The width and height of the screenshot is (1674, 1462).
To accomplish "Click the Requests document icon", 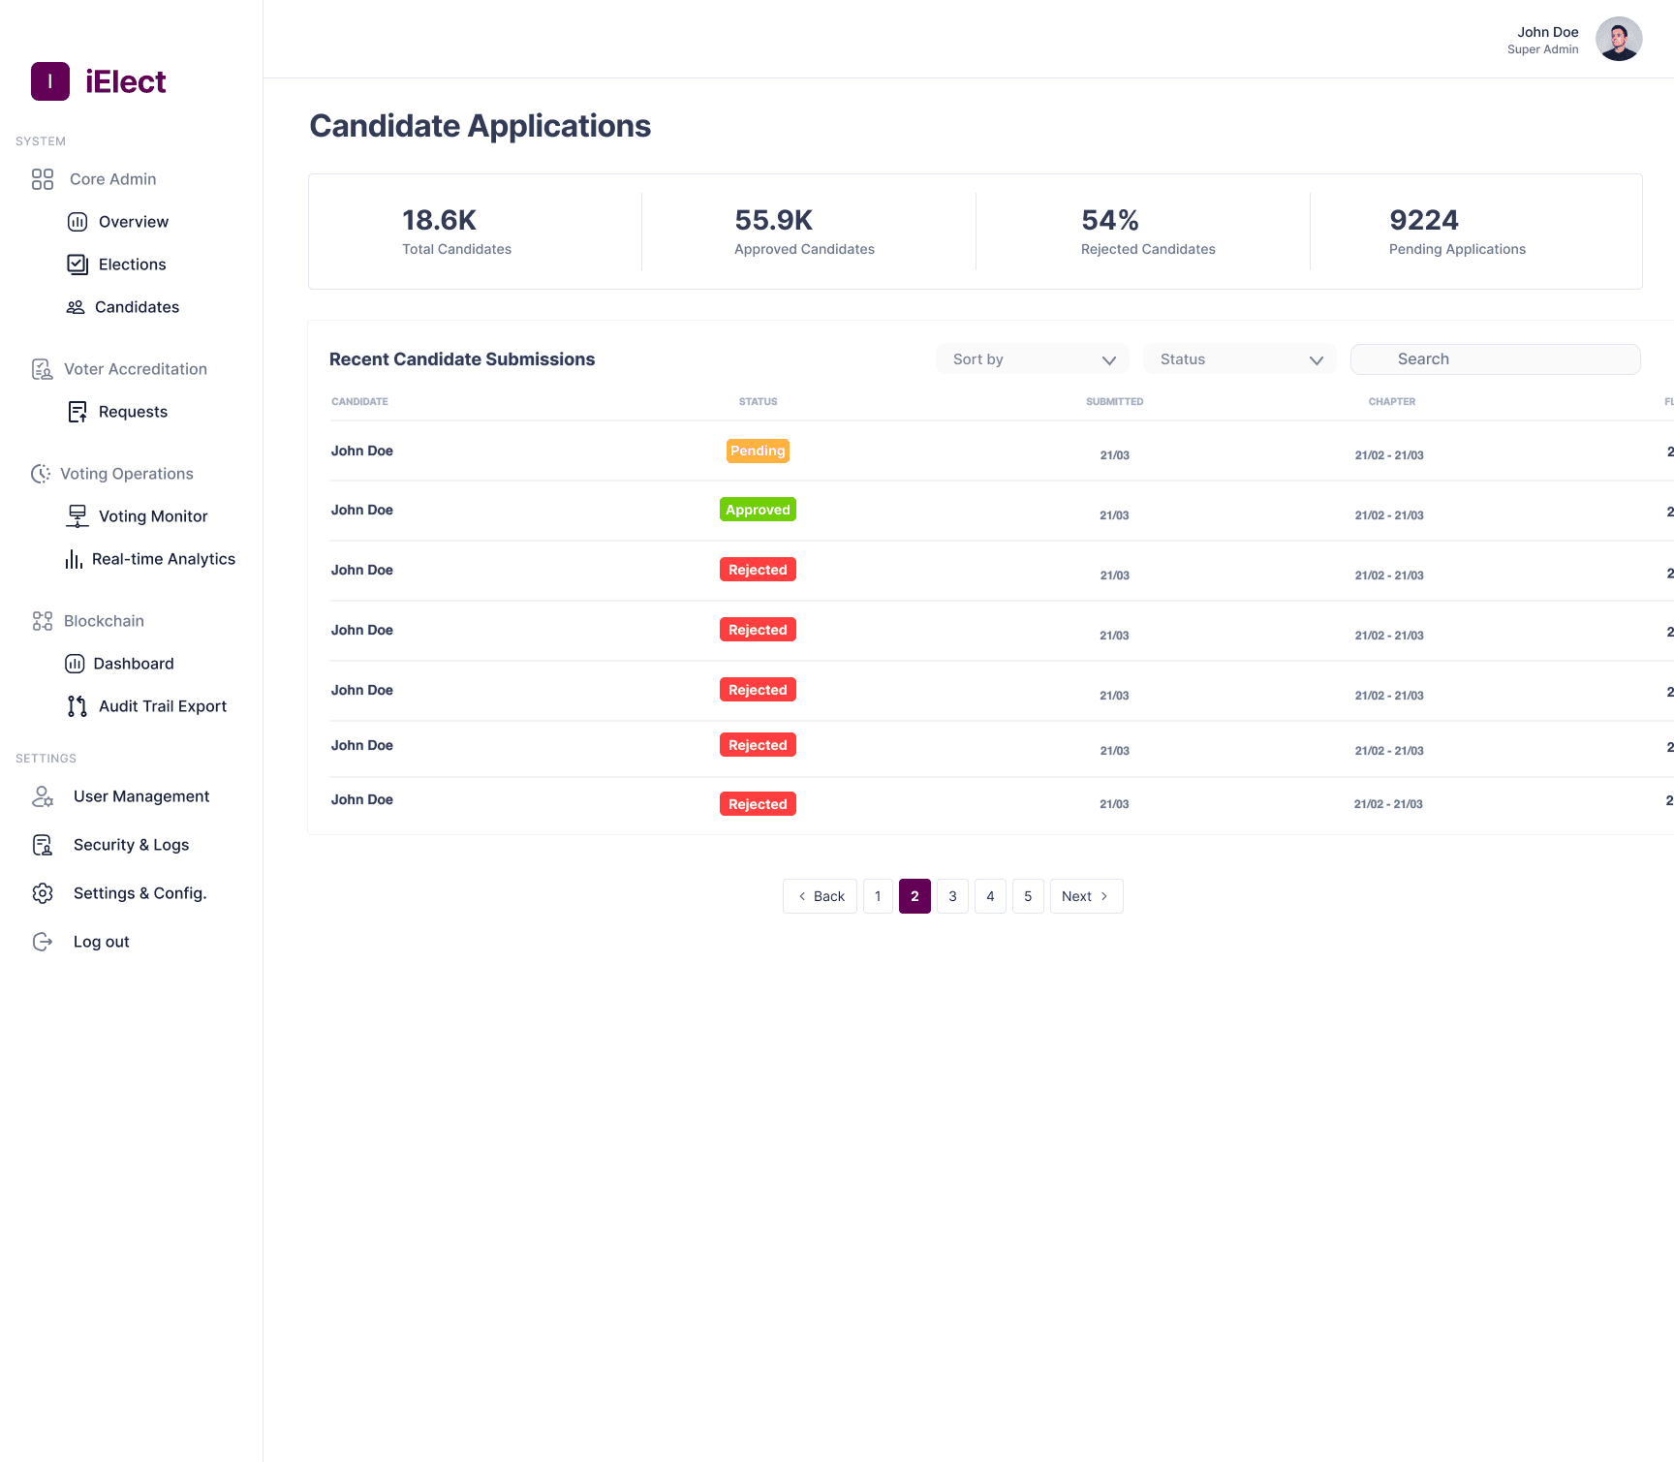I will click(77, 412).
